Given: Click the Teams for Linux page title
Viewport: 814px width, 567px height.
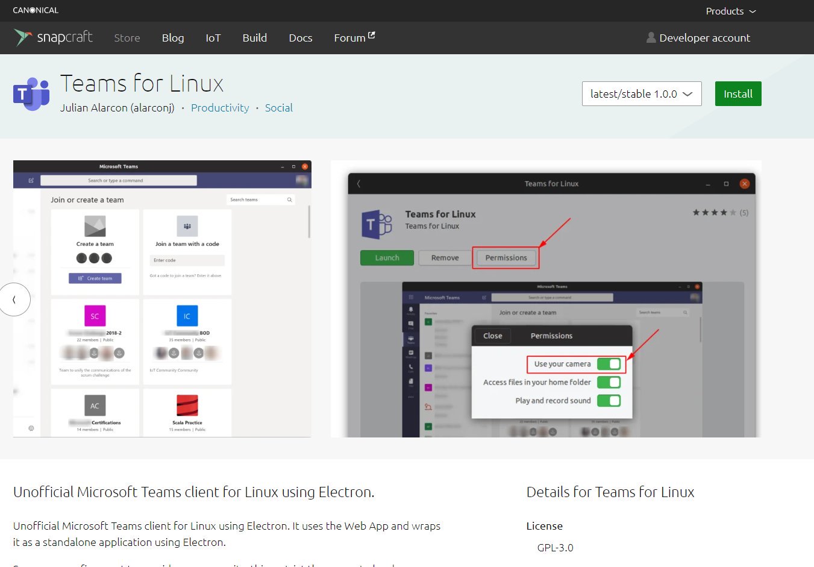Looking at the screenshot, I should 142,83.
